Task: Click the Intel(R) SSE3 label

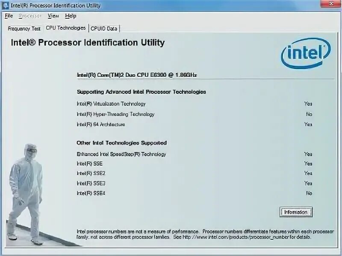Action: (x=91, y=183)
